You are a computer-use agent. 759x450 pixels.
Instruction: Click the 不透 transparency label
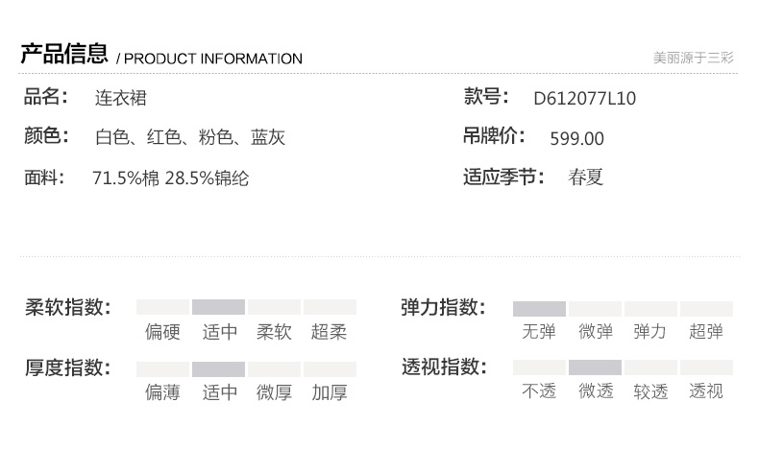(539, 391)
